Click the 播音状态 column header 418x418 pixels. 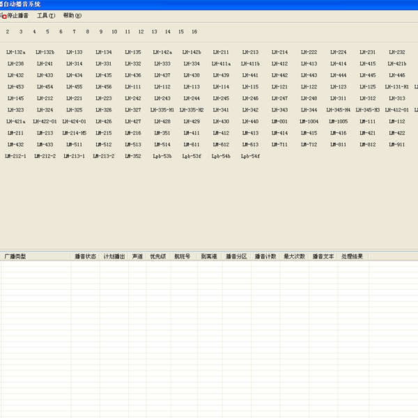pyautogui.click(x=85, y=256)
